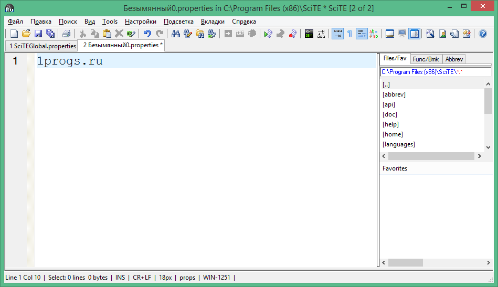498x287 pixels.
Task: Select the [api] folder in file list
Action: [432, 104]
